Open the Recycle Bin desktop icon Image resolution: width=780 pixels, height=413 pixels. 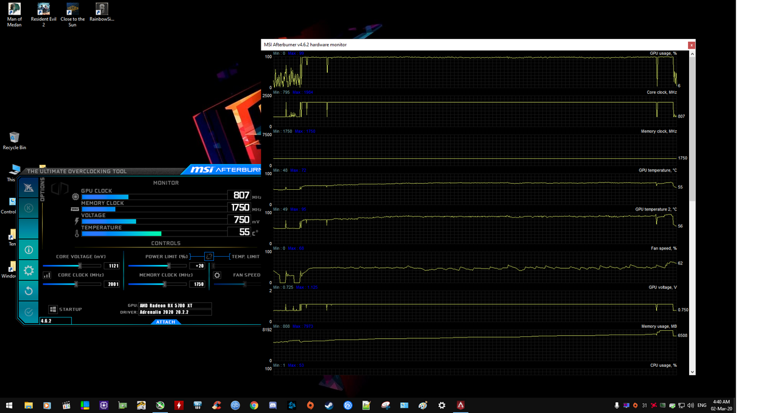14,141
